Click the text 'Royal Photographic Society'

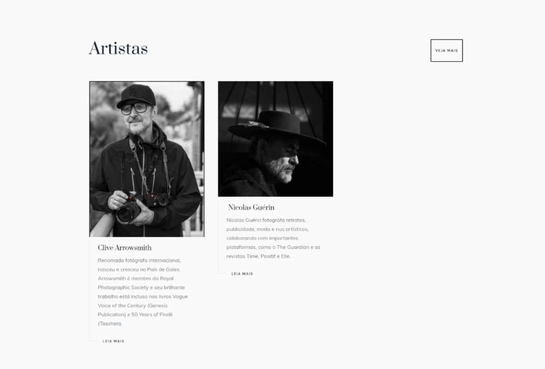point(141,283)
